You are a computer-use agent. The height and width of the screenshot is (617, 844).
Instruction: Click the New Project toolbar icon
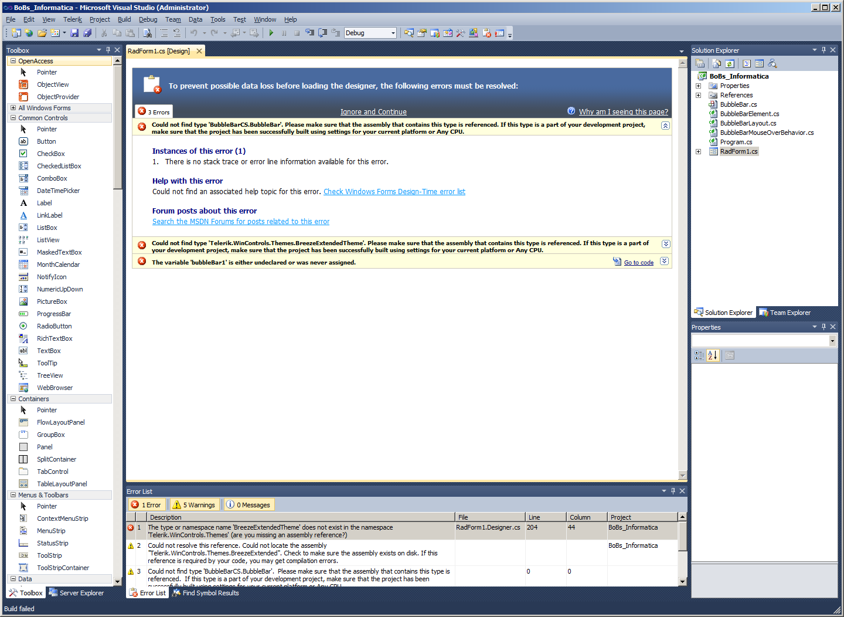(x=16, y=33)
